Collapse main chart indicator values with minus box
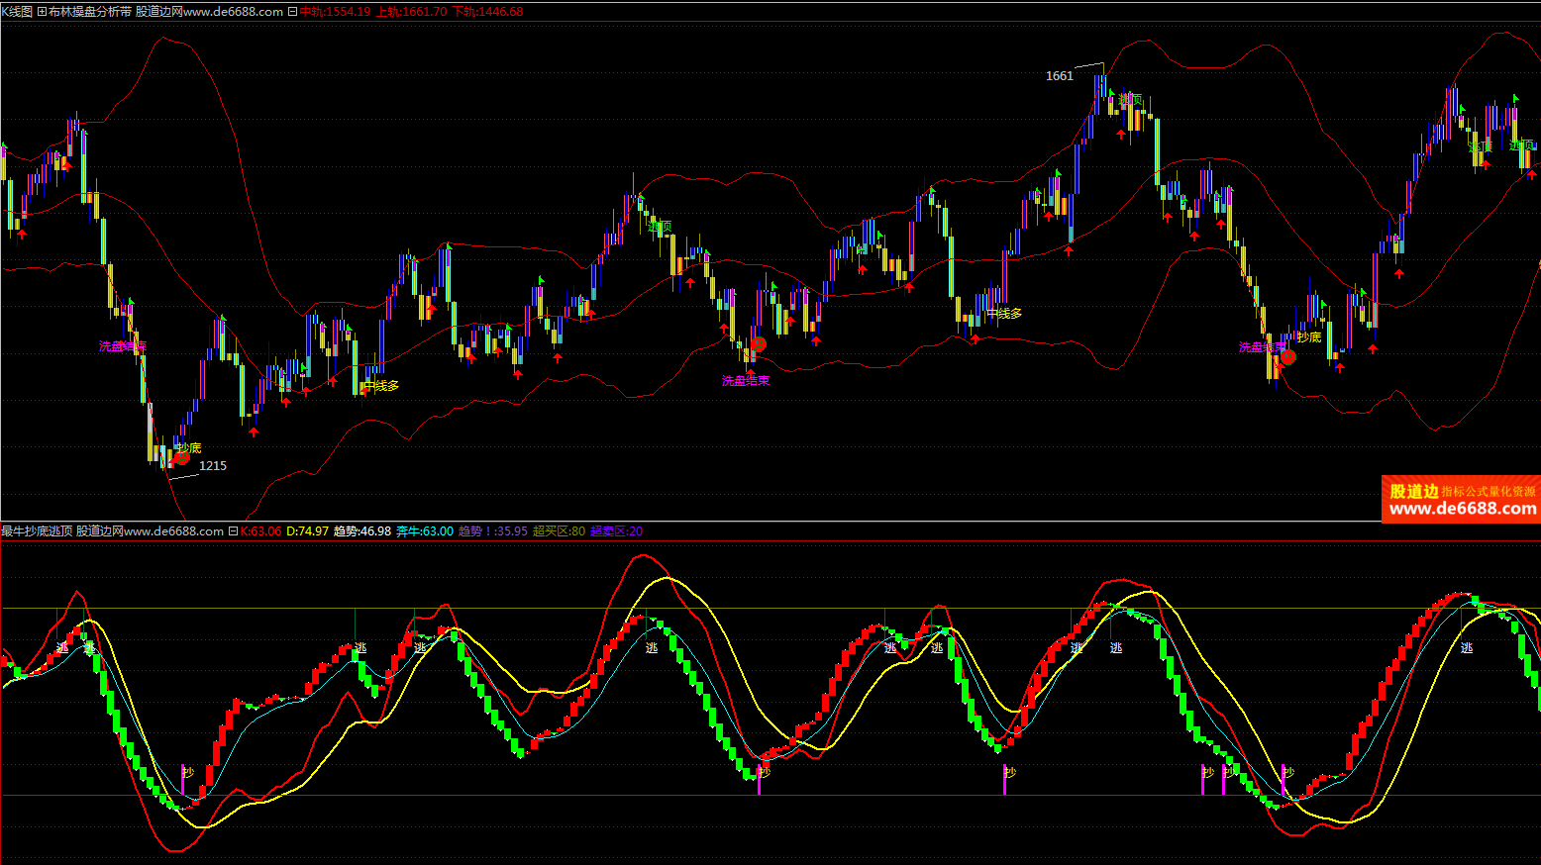 tap(292, 12)
